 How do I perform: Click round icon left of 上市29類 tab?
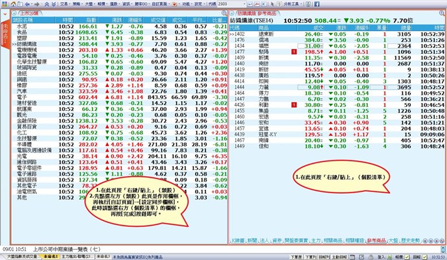pyautogui.click(x=14, y=13)
